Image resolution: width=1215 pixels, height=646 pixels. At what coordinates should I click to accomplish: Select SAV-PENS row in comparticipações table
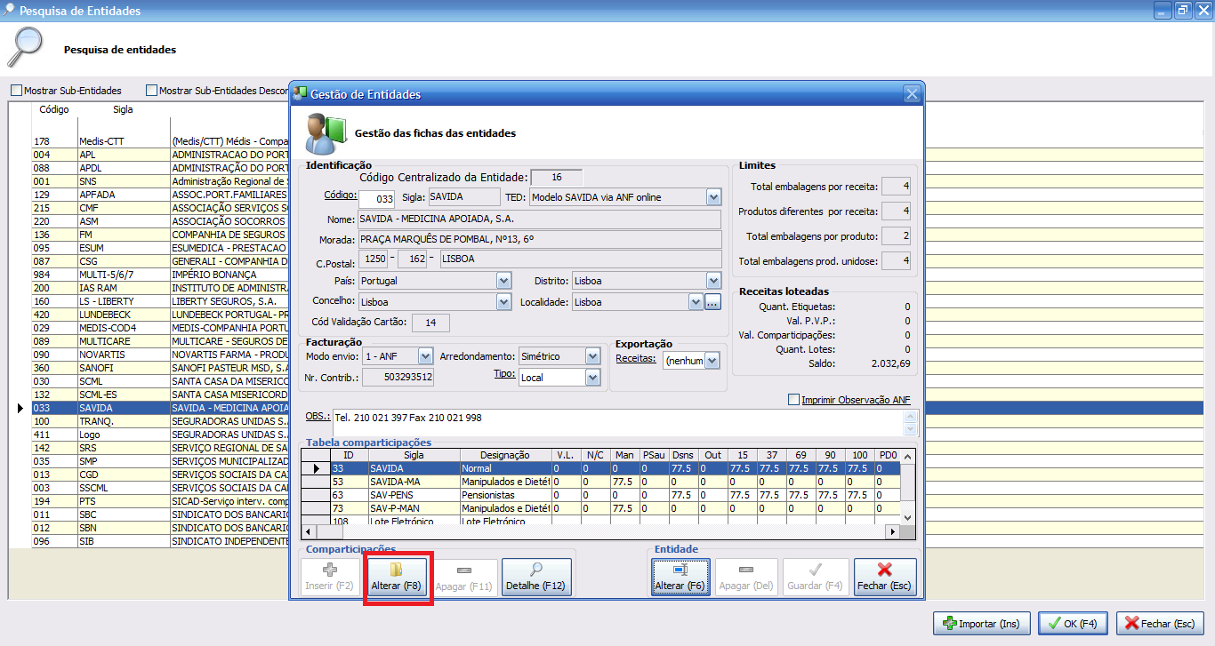[414, 495]
